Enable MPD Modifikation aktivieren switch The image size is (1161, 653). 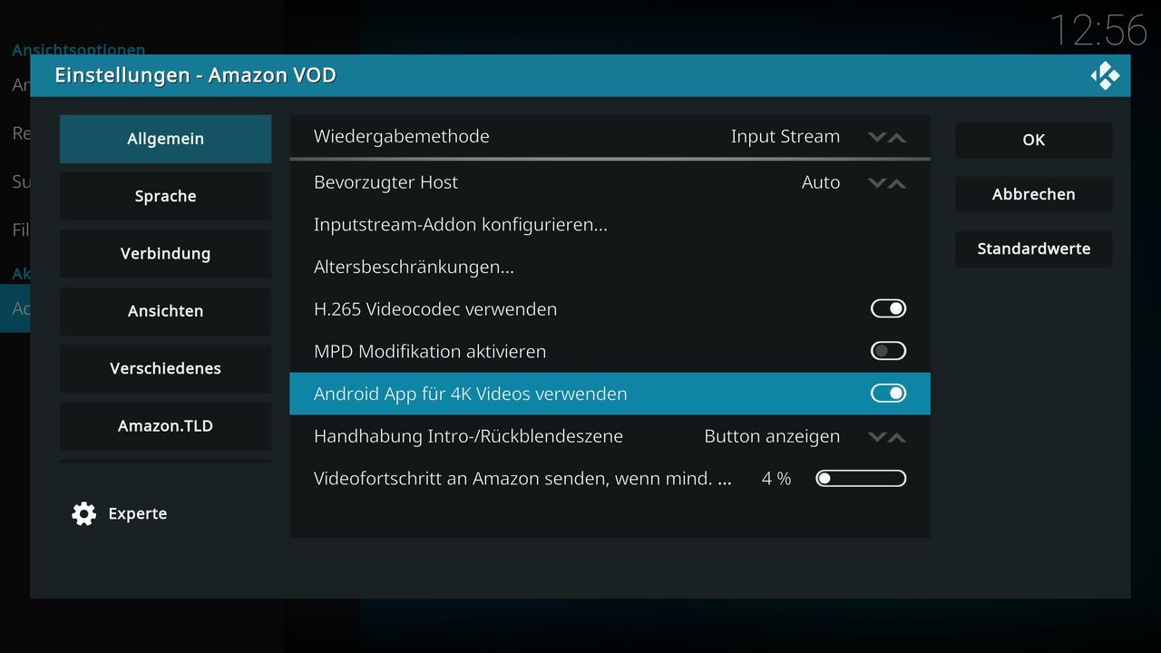(888, 351)
